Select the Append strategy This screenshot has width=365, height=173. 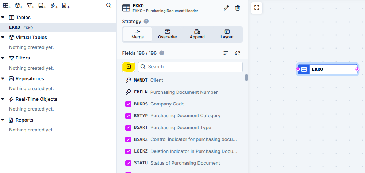[197, 34]
